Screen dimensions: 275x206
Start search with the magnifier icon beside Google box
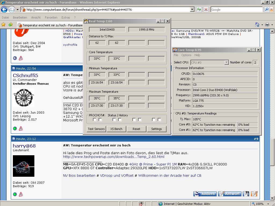point(267,9)
